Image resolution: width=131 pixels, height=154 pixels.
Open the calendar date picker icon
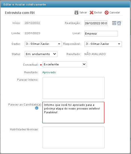coord(114,23)
